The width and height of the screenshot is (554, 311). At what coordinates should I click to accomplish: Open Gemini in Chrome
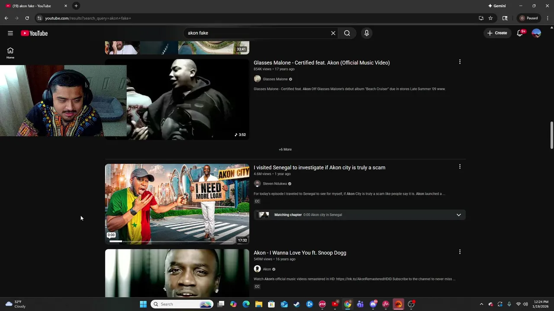click(497, 6)
